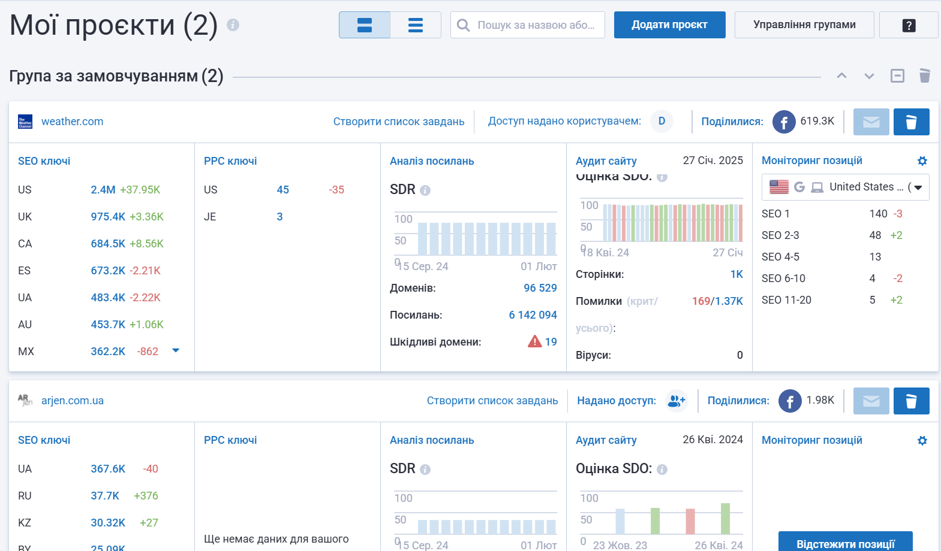Click SDR info icon in arjen.com.ua
The width and height of the screenshot is (941, 551).
click(x=425, y=470)
